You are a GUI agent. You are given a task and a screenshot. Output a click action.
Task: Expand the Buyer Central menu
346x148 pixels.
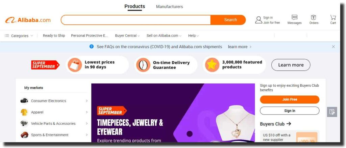click(127, 36)
